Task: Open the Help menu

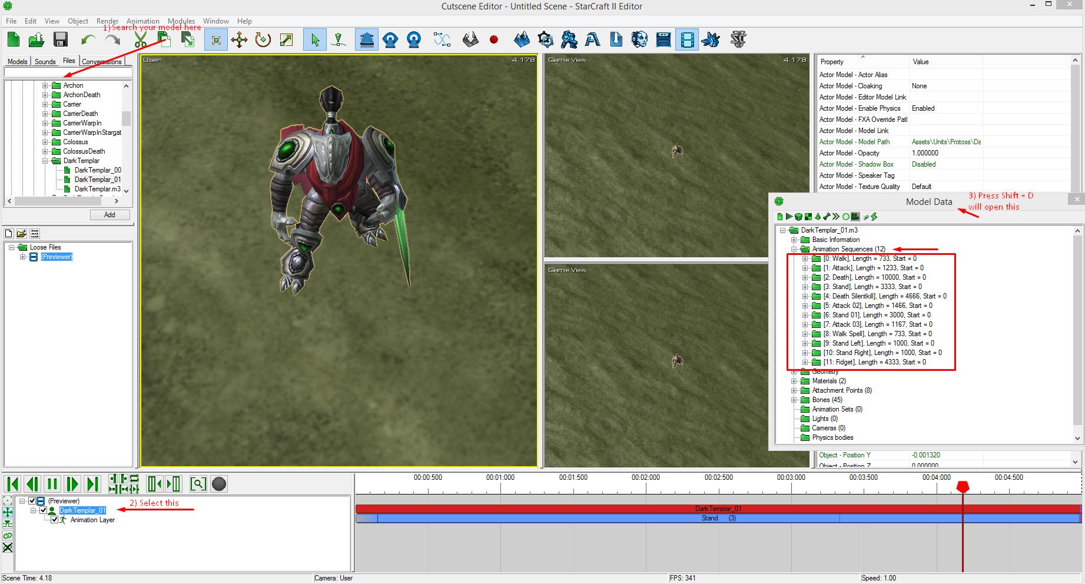Action: coord(244,21)
